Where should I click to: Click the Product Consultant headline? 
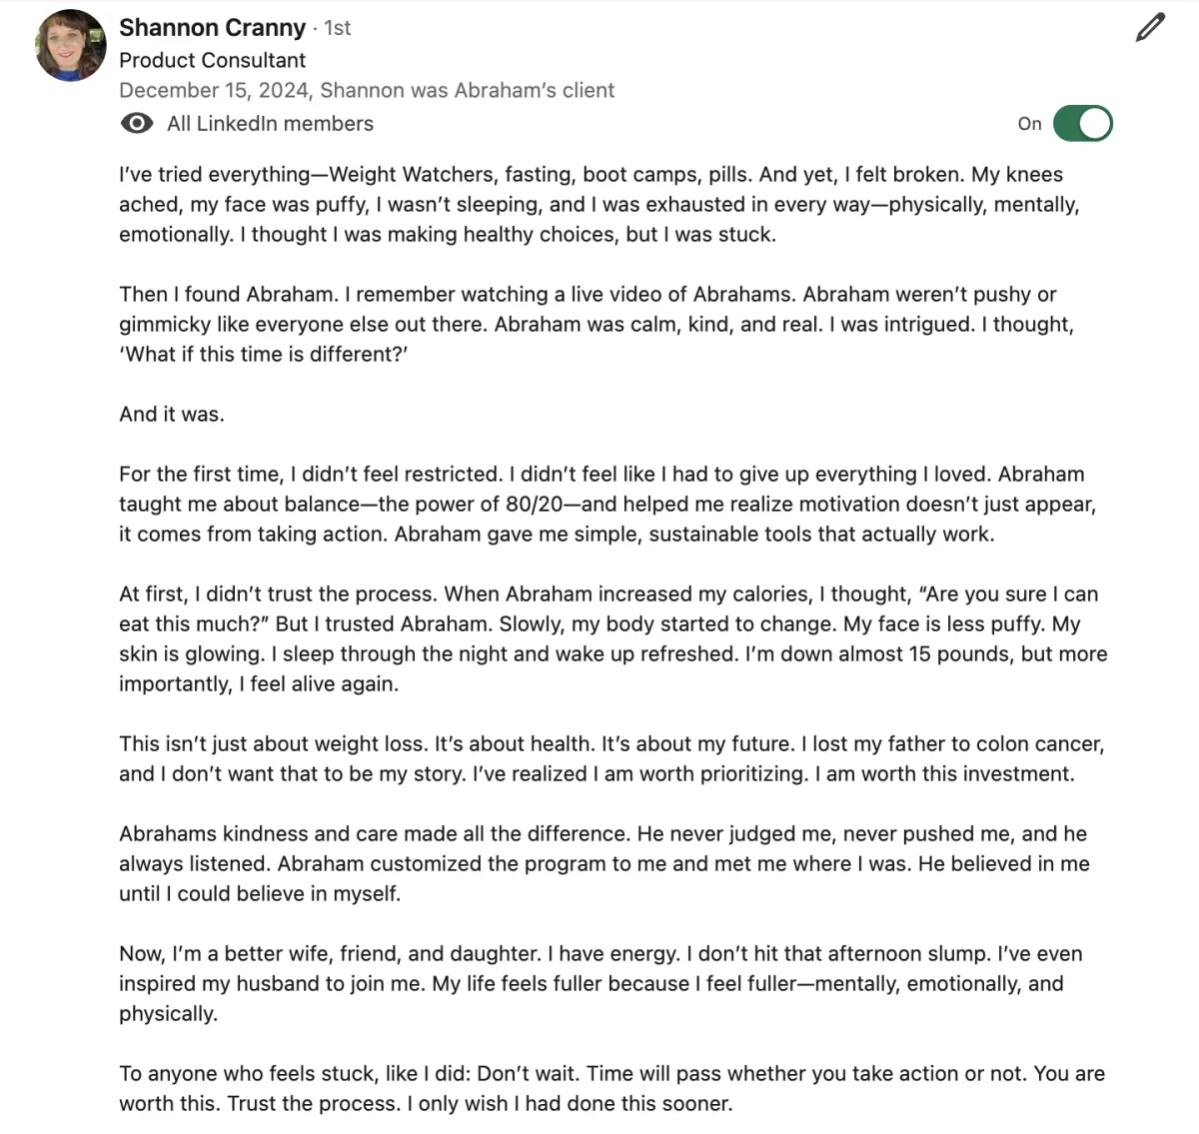point(212,60)
